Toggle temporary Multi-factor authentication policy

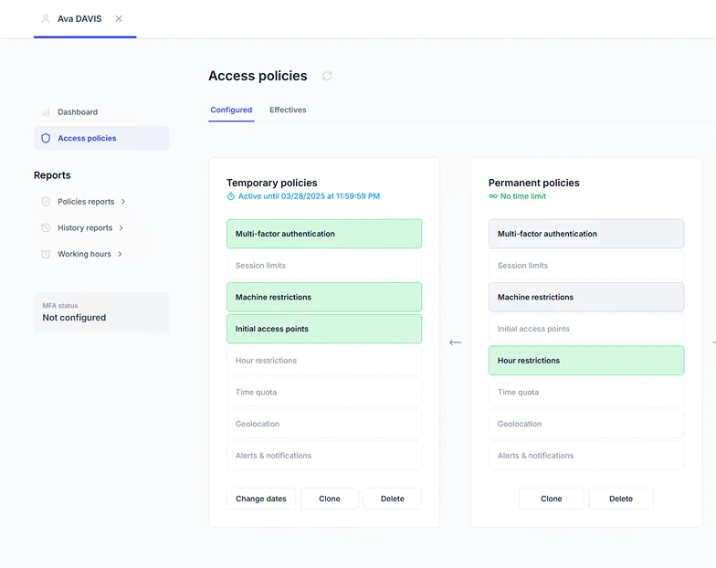324,234
